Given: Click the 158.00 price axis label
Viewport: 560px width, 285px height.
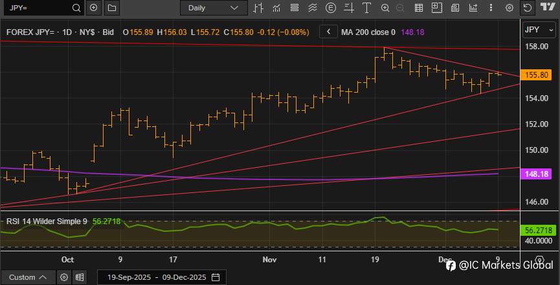Looking at the screenshot, I should 537,47.
